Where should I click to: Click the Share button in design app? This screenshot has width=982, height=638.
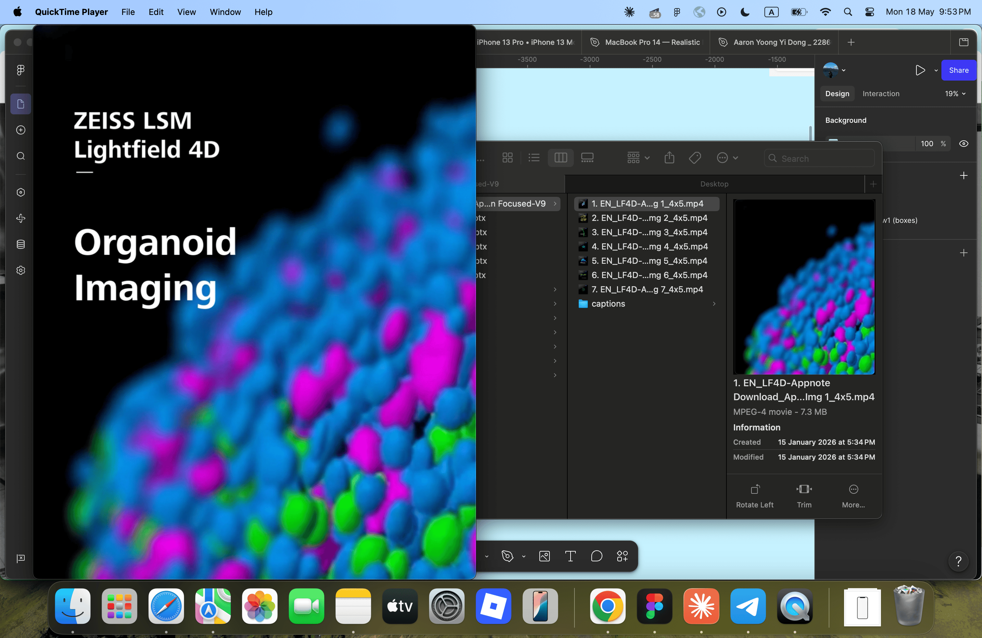pyautogui.click(x=959, y=70)
